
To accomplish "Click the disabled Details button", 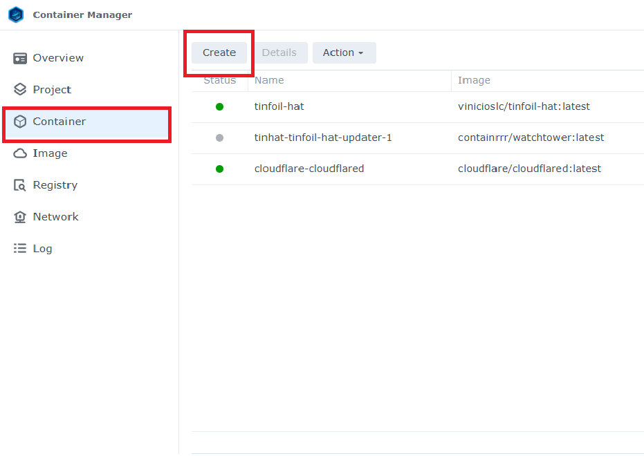I will (x=279, y=53).
